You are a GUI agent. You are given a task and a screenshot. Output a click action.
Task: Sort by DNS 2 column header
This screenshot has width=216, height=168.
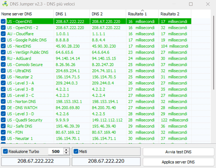pyautogui.click(x=108, y=14)
